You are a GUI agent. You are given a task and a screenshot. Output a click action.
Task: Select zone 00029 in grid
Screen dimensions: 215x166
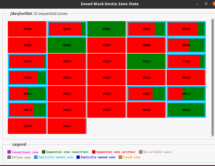pyautogui.click(x=186, y=110)
